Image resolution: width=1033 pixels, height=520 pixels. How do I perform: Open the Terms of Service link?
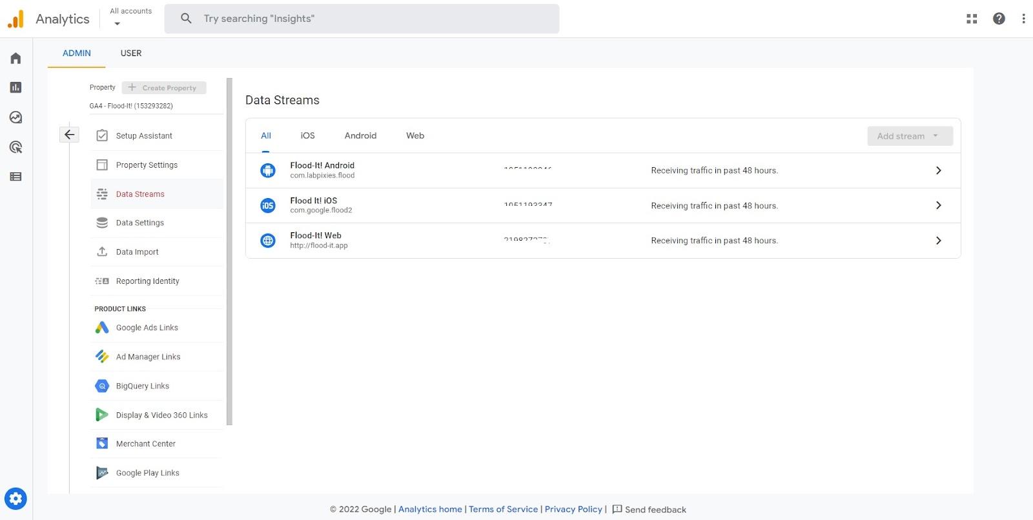[503, 509]
